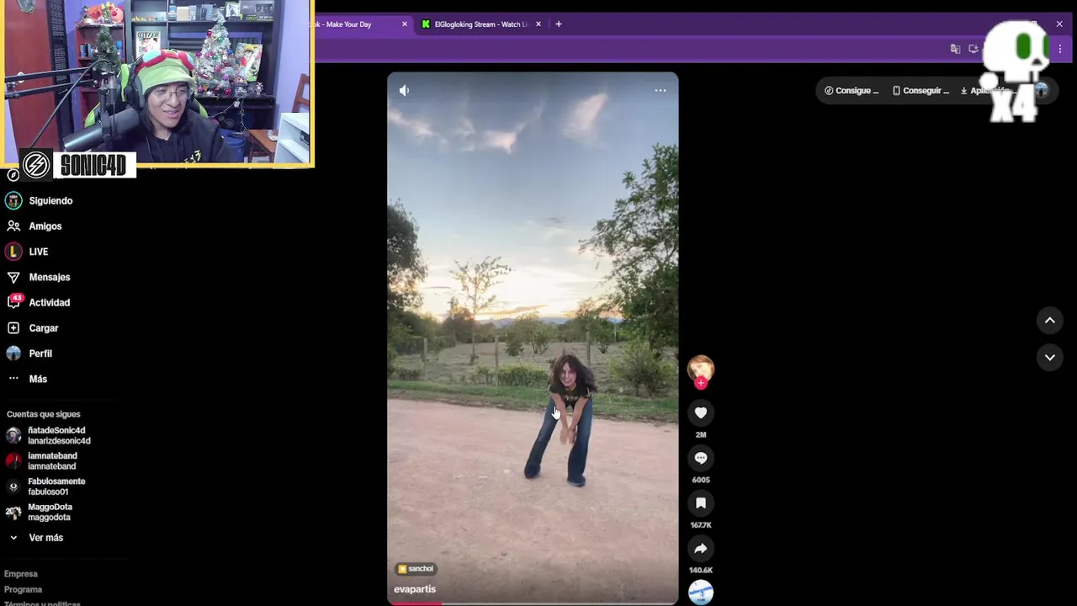Screen dimensions: 1077x606
Task: Open the Mensajes paper-plane icon
Action: (x=13, y=277)
